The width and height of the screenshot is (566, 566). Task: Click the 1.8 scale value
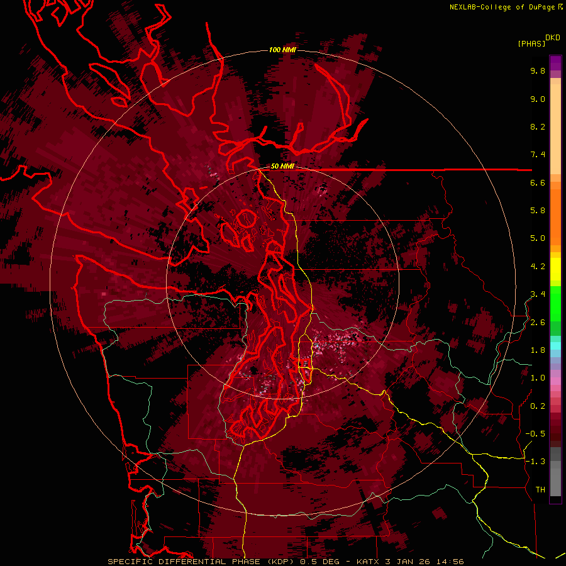pos(538,350)
